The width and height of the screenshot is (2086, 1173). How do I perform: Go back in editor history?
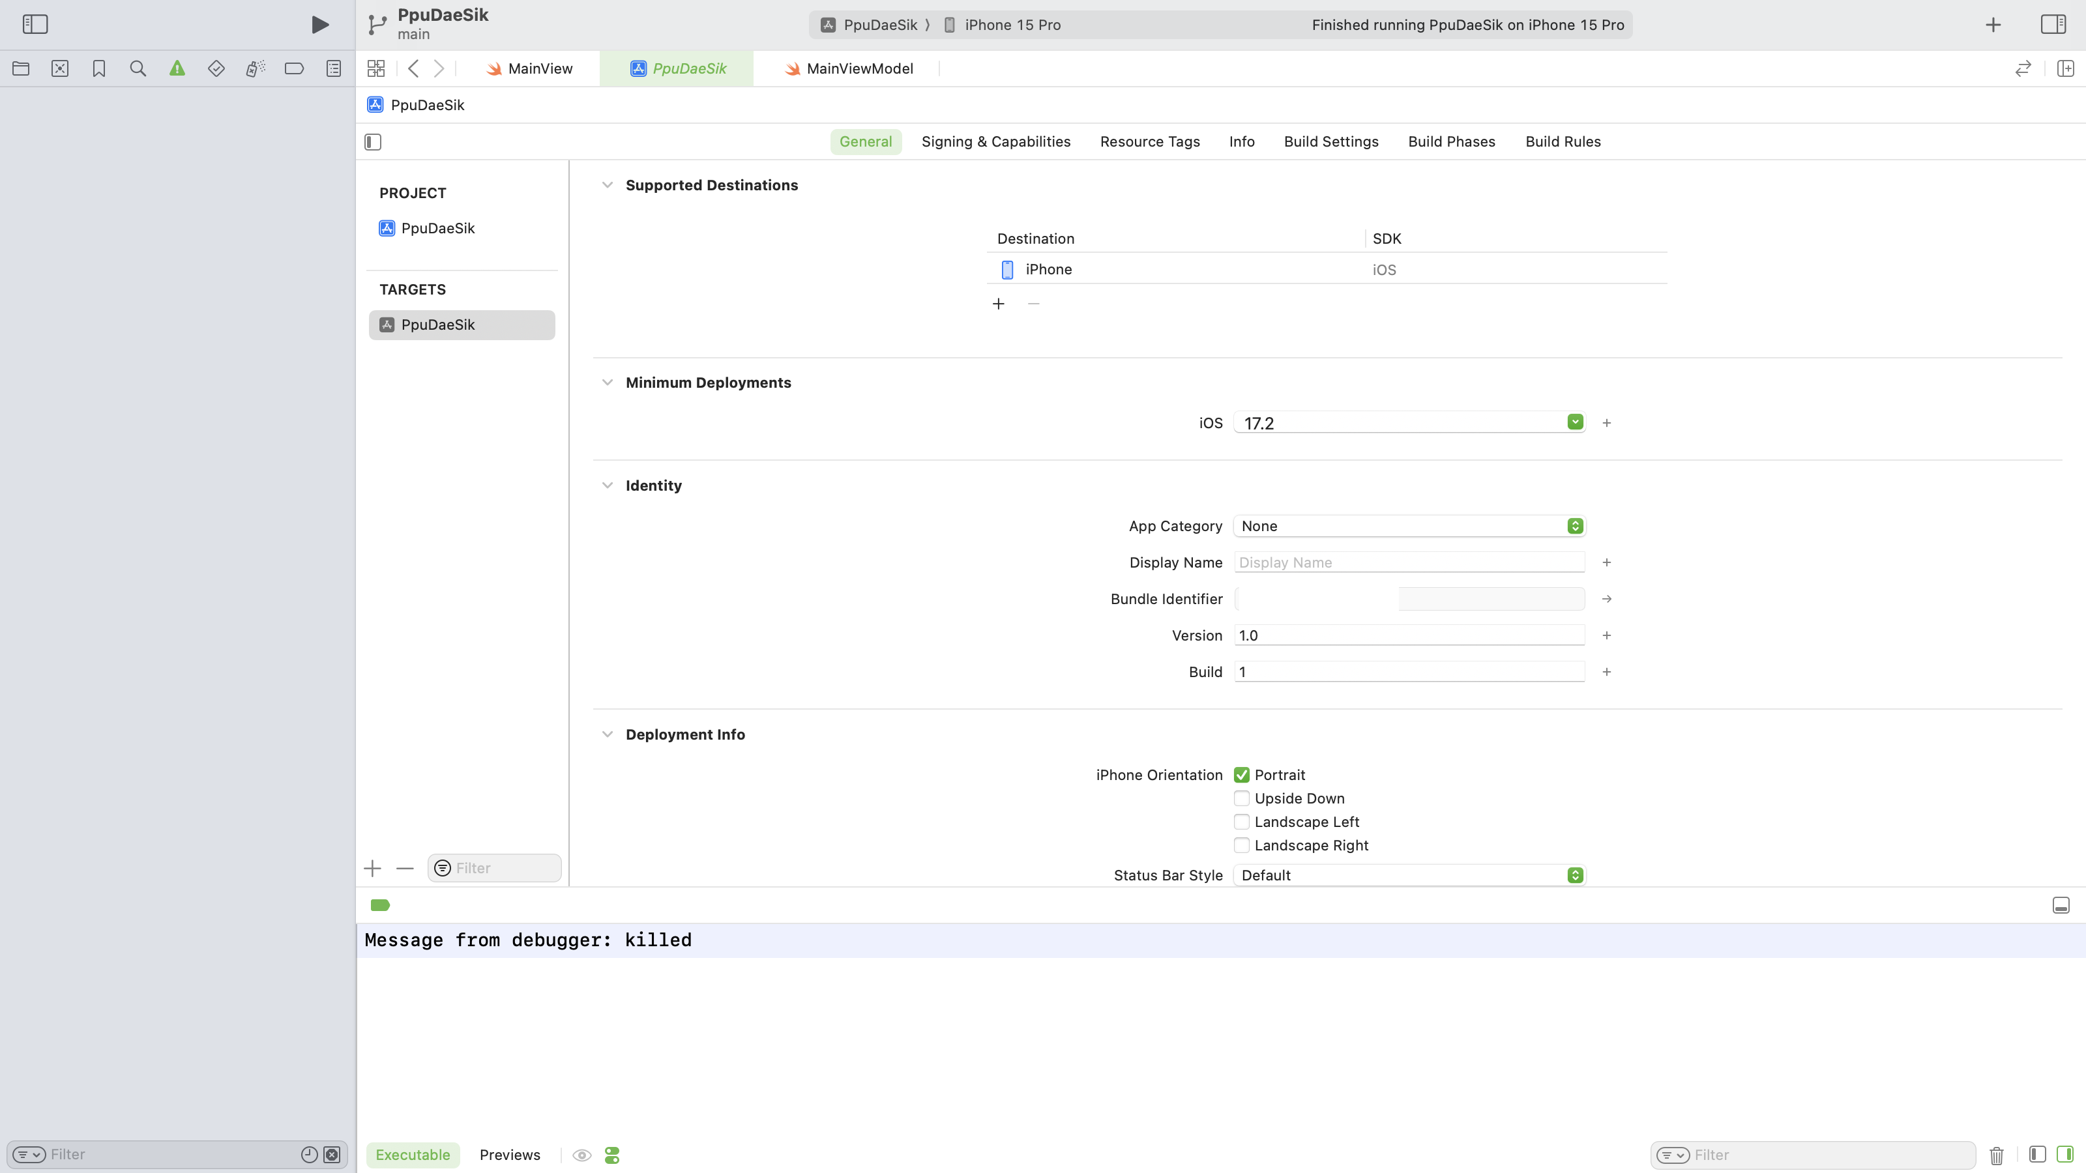[x=413, y=69]
